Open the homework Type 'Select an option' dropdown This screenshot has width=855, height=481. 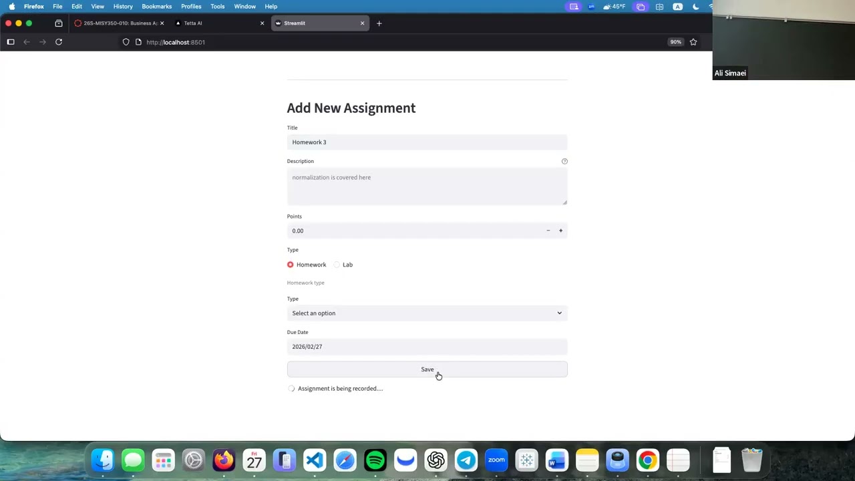click(427, 313)
